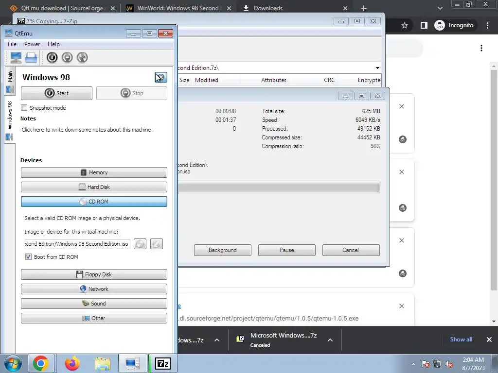The width and height of the screenshot is (498, 373).
Task: Open options for canceled Microsoft Windows 7z download
Action: coord(330,340)
